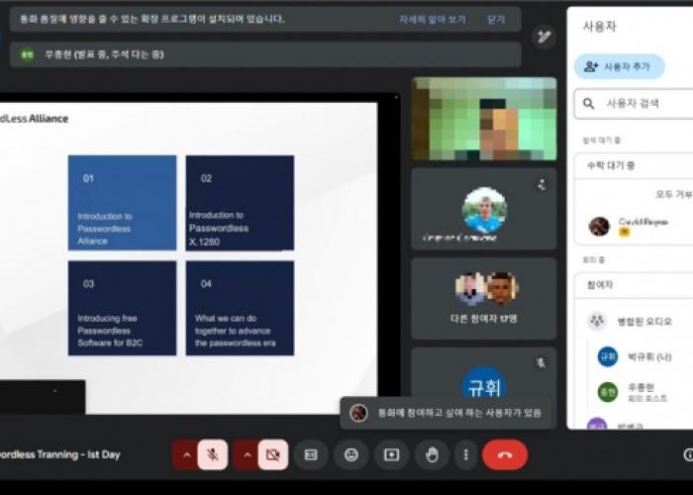The height and width of the screenshot is (495, 693).
Task: Select the 규휘 self-view tile
Action: point(484,372)
